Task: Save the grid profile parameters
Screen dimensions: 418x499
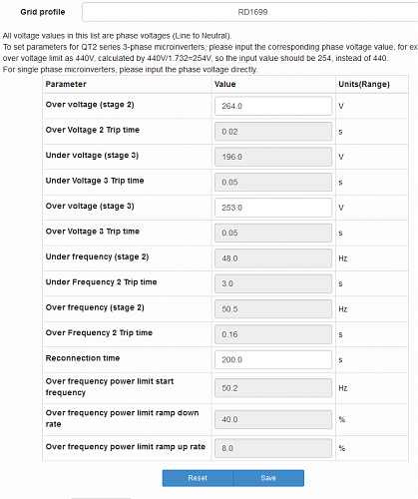Action: pos(268,478)
